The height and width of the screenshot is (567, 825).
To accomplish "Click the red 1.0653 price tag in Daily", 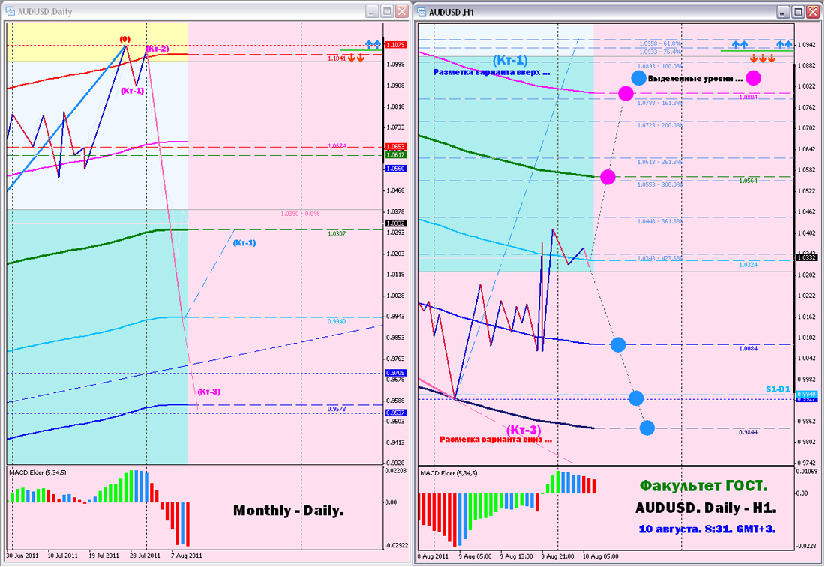I will tap(395, 147).
